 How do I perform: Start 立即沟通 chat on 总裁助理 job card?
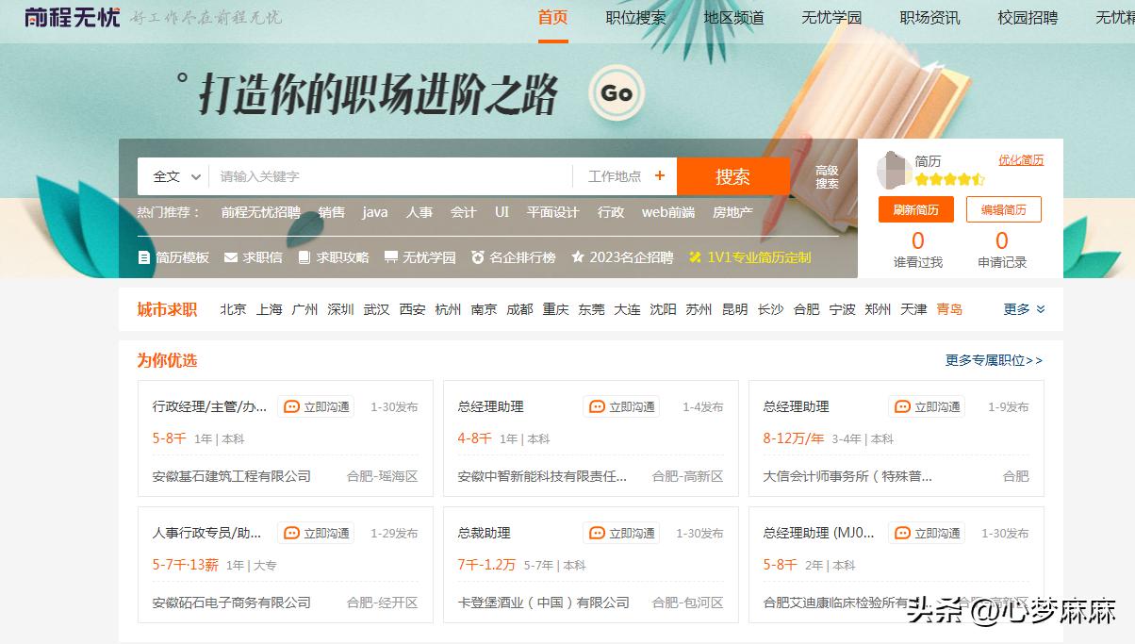[x=622, y=532]
